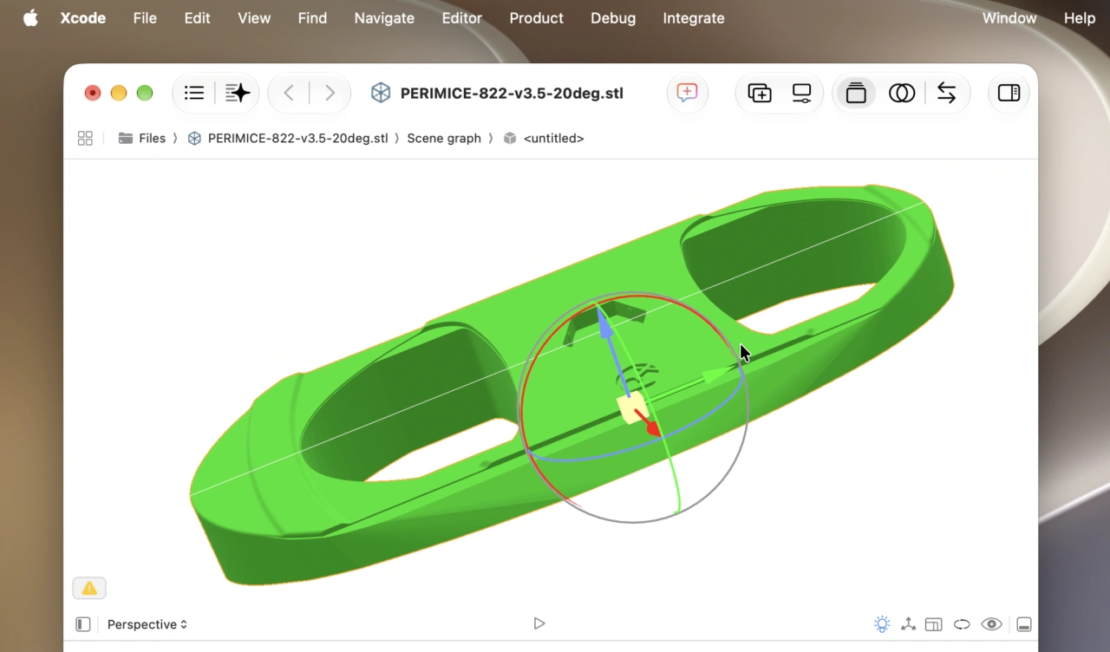This screenshot has height=652, width=1110.
Task: Go back with the left chevron
Action: [x=289, y=93]
